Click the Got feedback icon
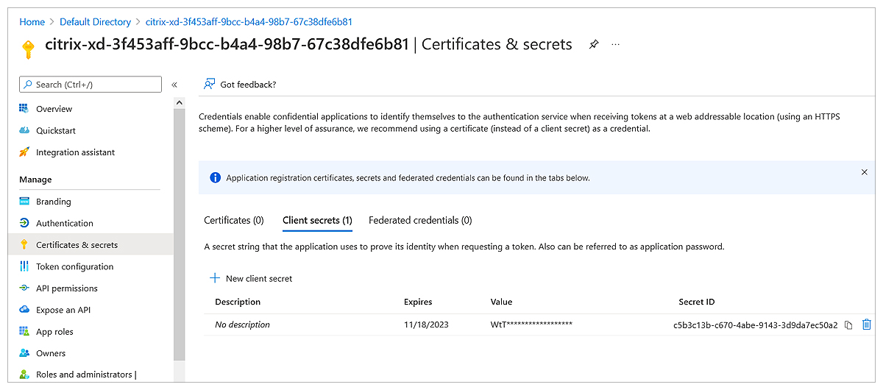 [210, 84]
